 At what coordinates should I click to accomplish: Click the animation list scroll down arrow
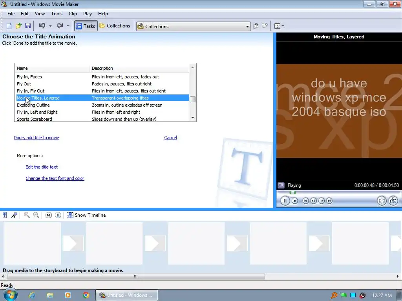[x=193, y=118]
